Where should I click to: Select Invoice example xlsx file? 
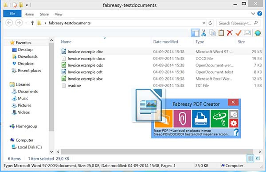(161, 79)
